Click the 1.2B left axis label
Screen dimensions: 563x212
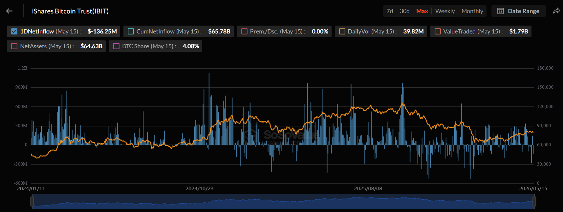(x=23, y=68)
